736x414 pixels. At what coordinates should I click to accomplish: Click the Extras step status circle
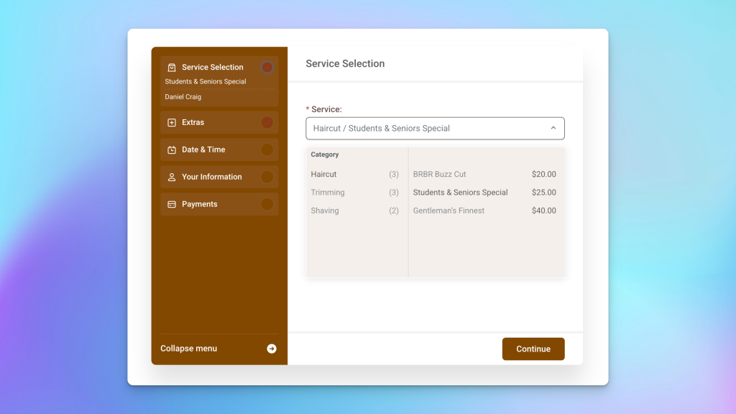(267, 122)
